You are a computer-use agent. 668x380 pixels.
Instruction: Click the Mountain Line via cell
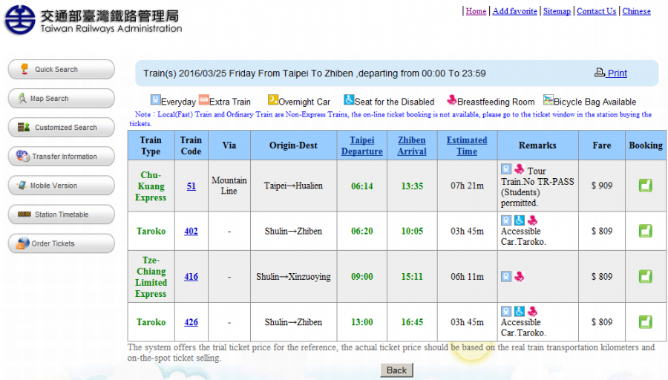(x=229, y=186)
